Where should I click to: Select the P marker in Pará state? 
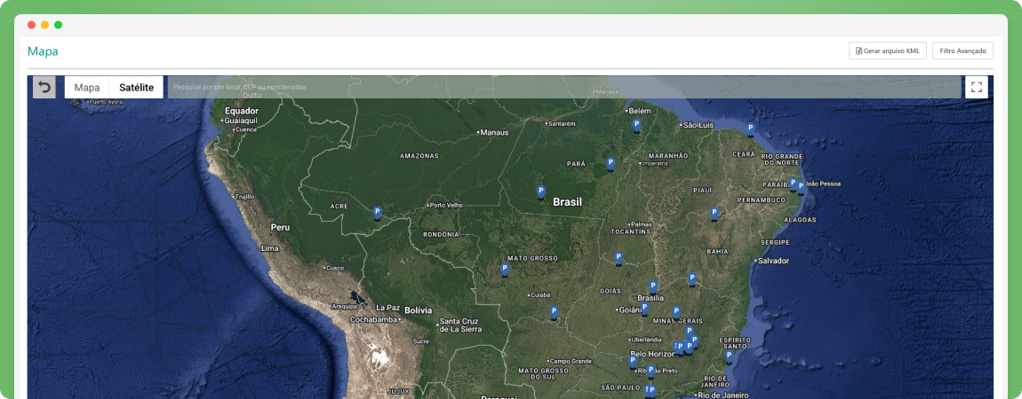tap(611, 164)
